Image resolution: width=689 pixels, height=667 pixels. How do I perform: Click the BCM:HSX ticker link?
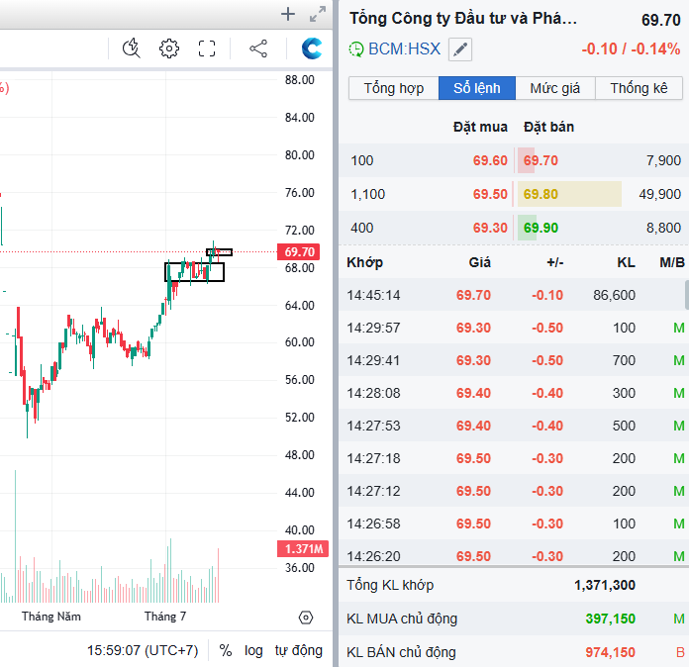[x=404, y=48]
